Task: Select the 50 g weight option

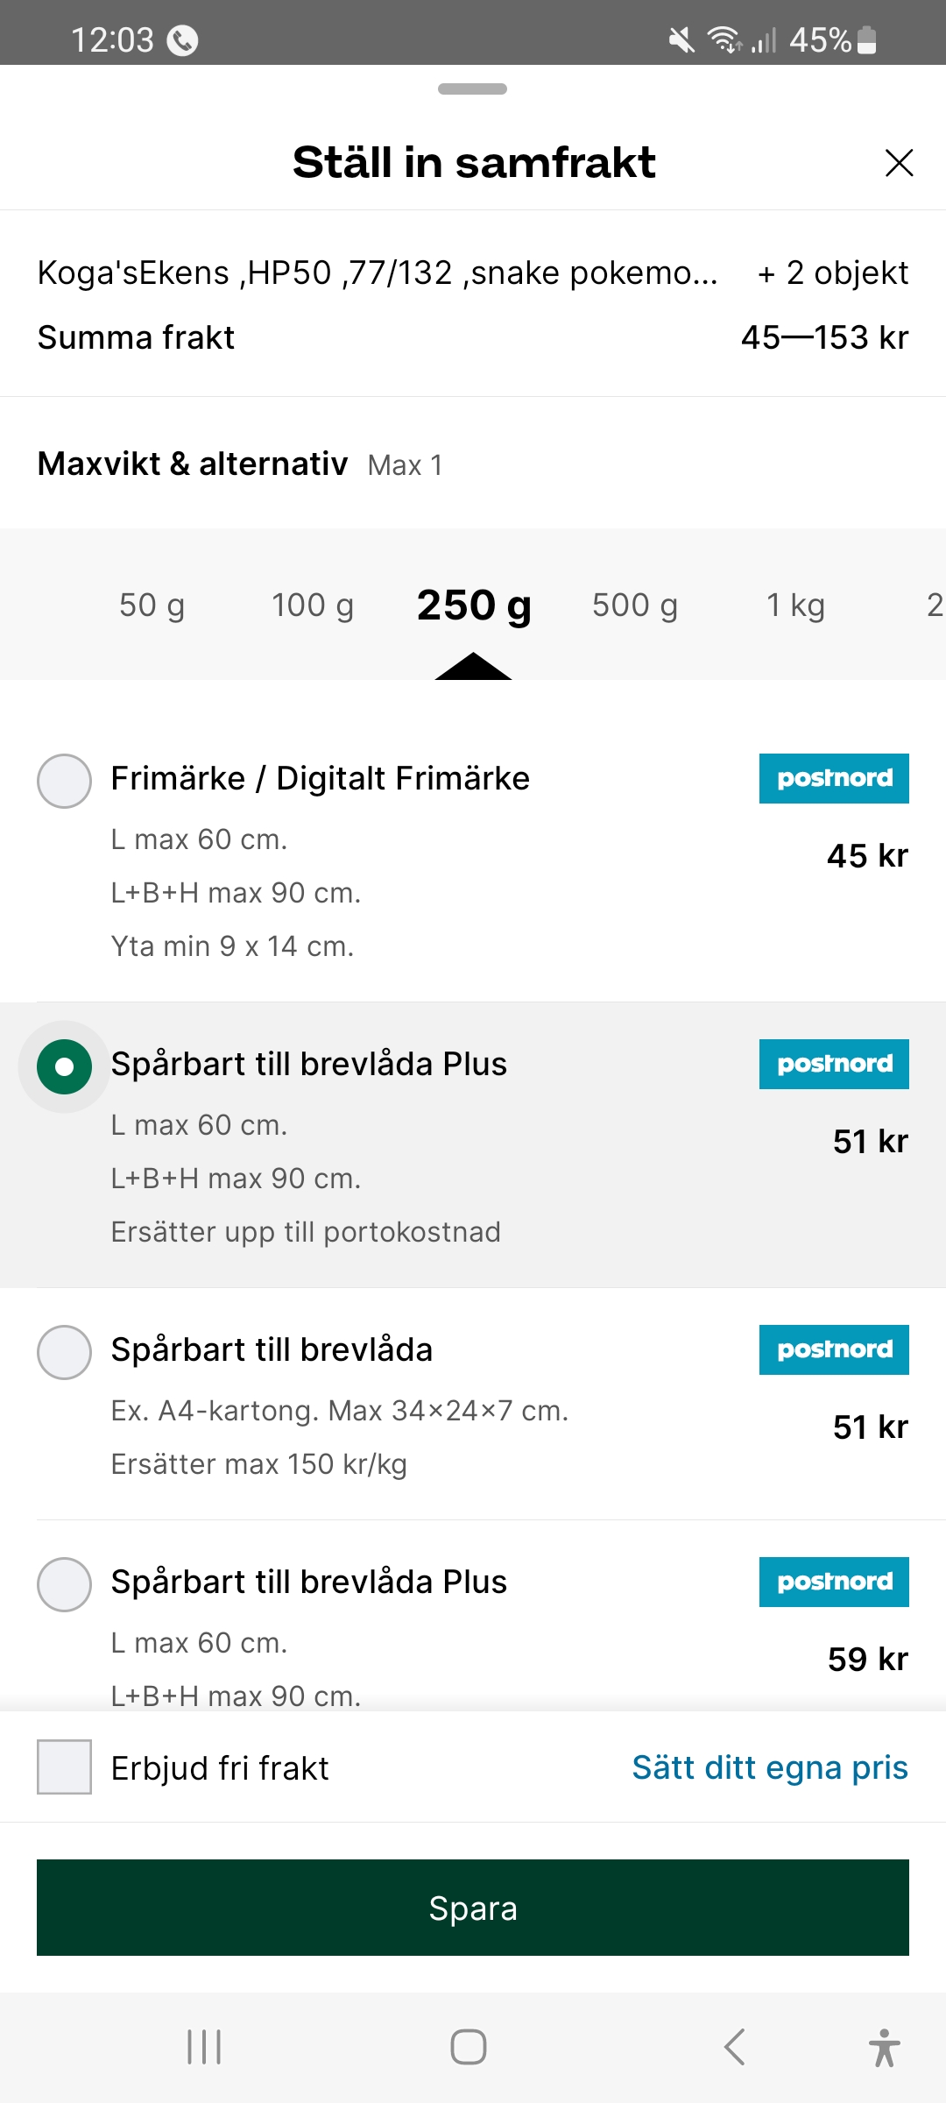Action: coord(152,605)
